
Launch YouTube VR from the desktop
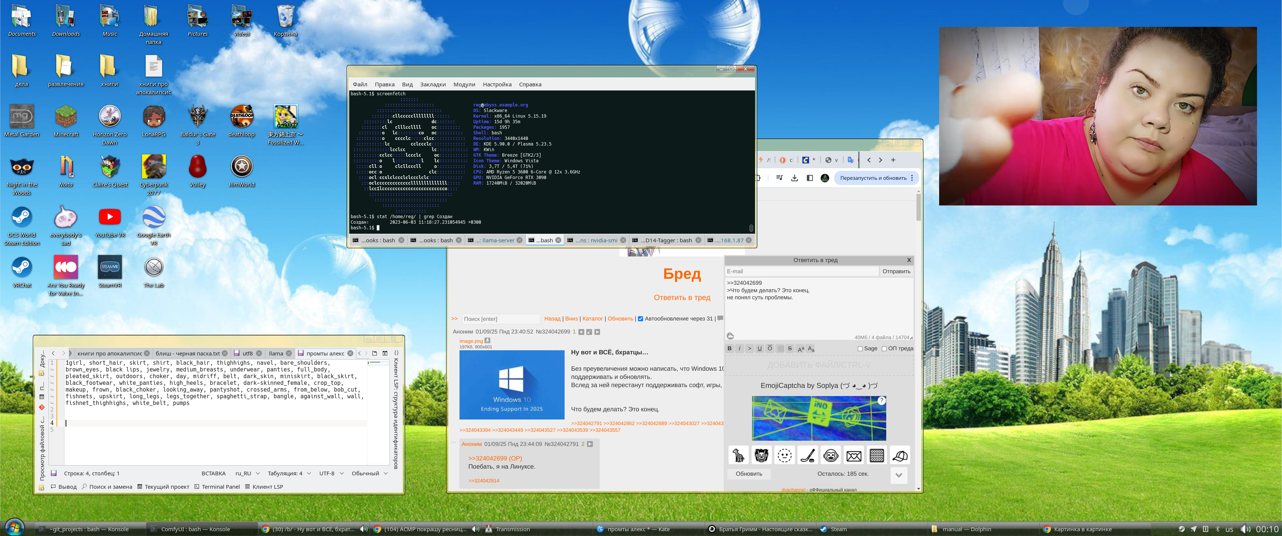(x=110, y=221)
